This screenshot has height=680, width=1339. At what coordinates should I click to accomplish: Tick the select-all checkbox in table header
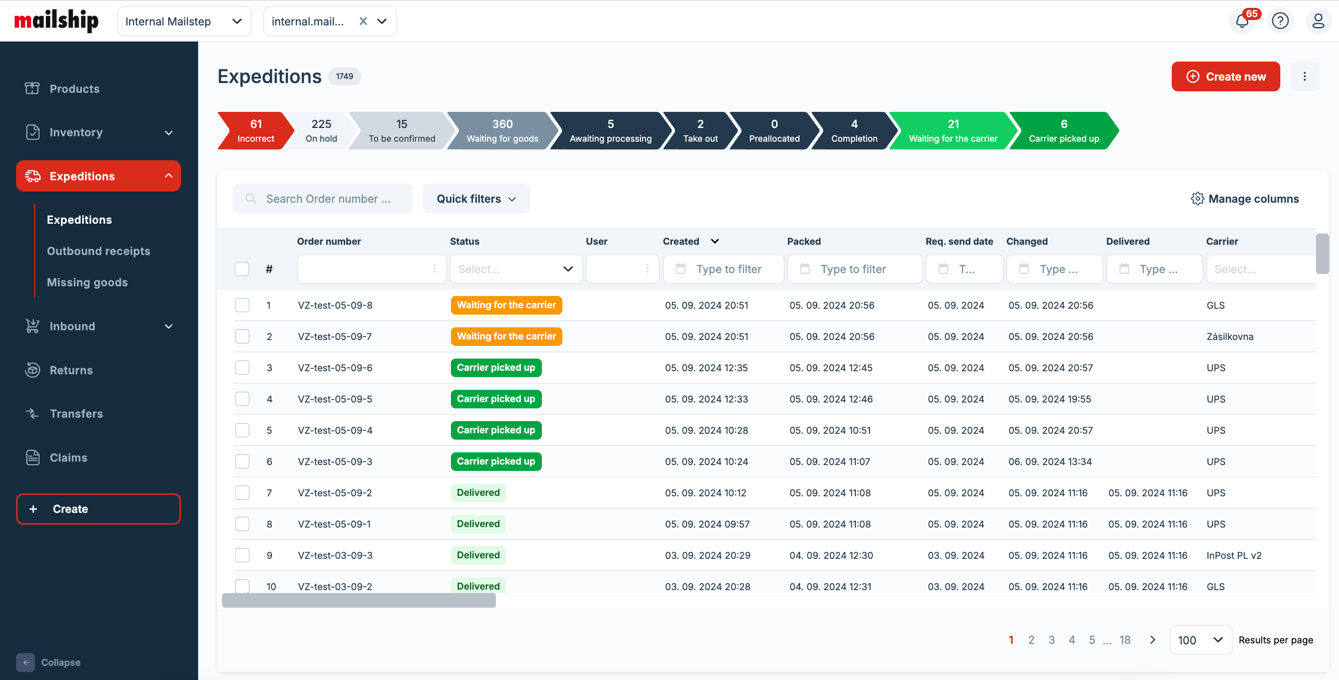point(242,269)
